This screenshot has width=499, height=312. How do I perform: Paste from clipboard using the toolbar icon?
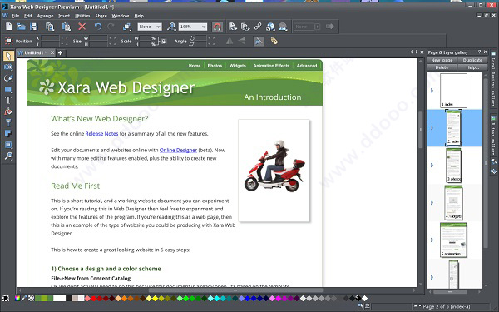67,27
